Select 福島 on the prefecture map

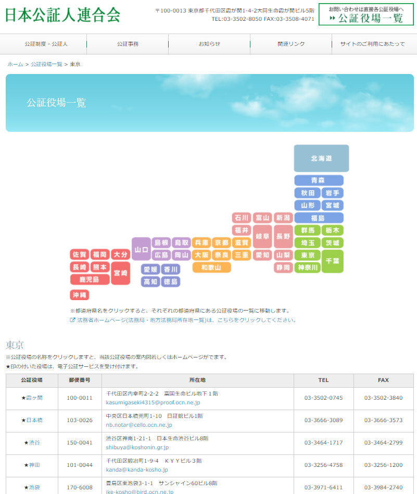(x=319, y=218)
